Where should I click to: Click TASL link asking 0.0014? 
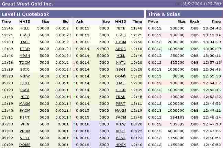121,83
